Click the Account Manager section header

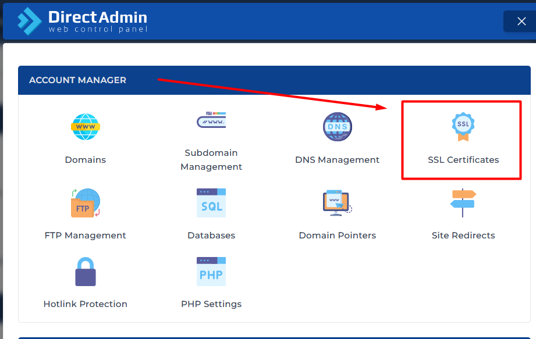point(274,80)
